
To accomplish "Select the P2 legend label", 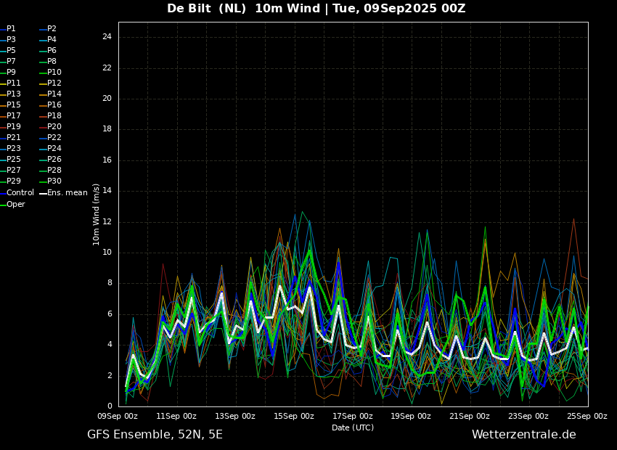I will [x=48, y=29].
